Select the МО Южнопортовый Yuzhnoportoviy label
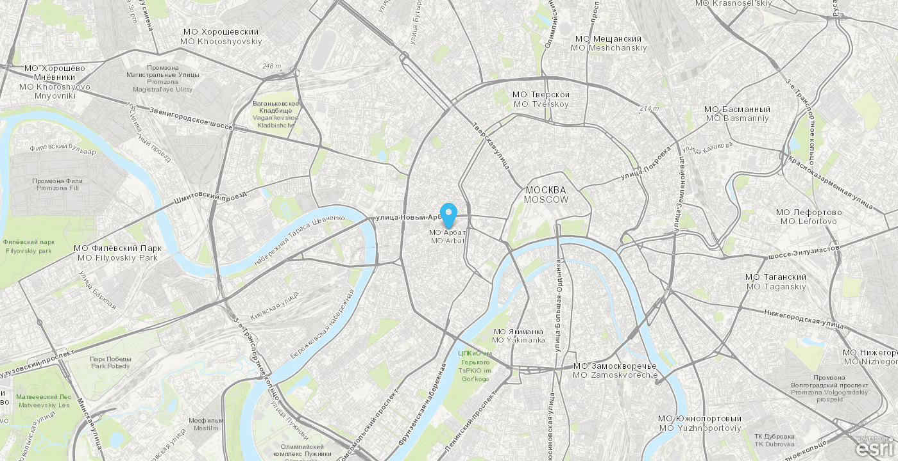 pyautogui.click(x=700, y=423)
